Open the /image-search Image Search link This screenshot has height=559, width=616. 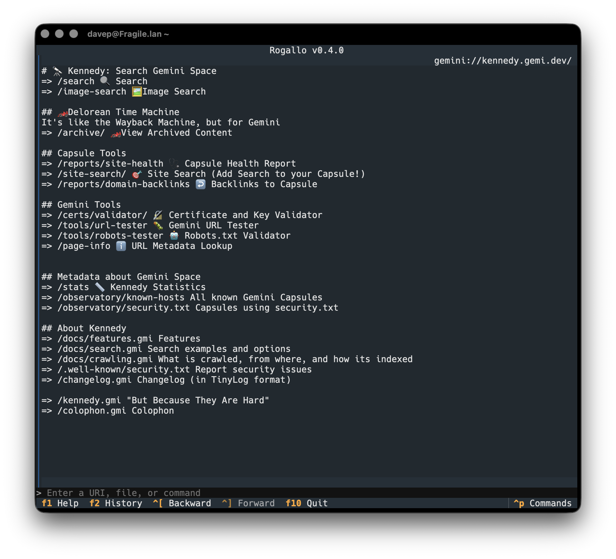click(x=124, y=92)
